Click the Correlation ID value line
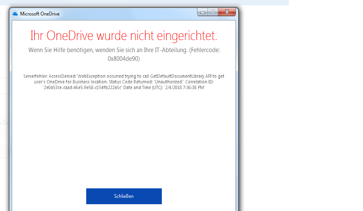This screenshot has height=211, width=363. (124, 88)
